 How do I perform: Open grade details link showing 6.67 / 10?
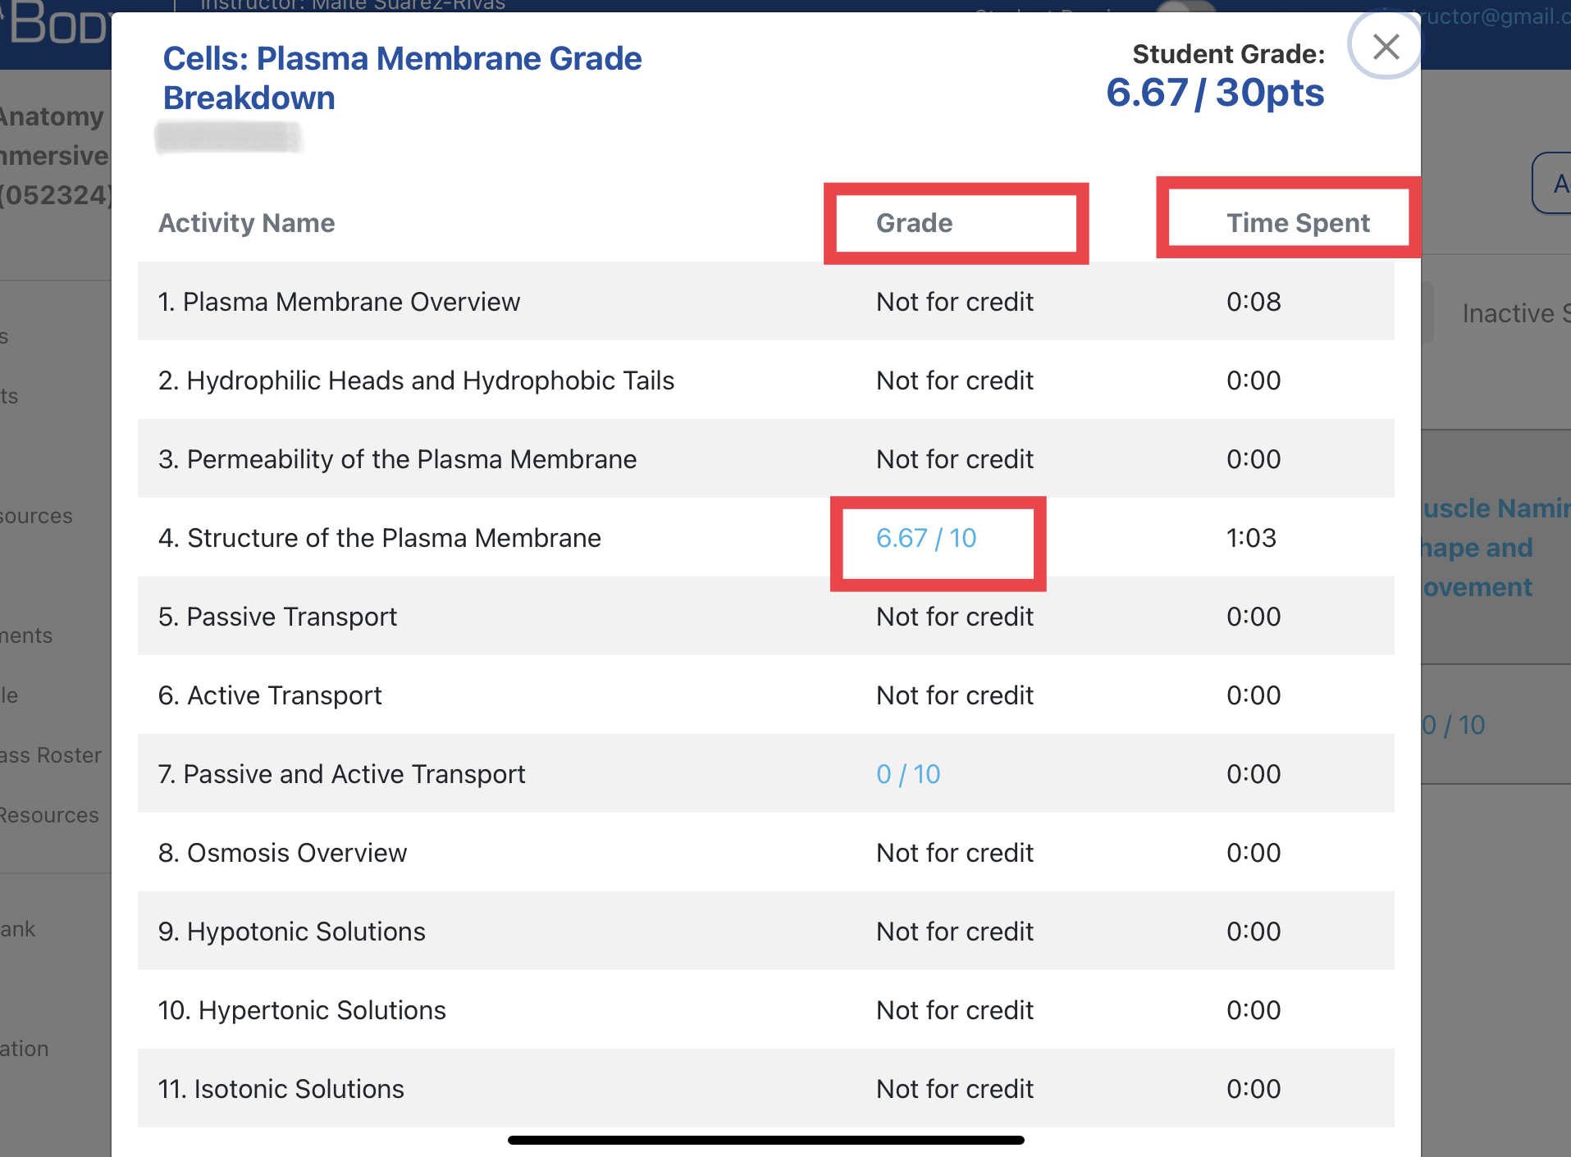pyautogui.click(x=925, y=539)
